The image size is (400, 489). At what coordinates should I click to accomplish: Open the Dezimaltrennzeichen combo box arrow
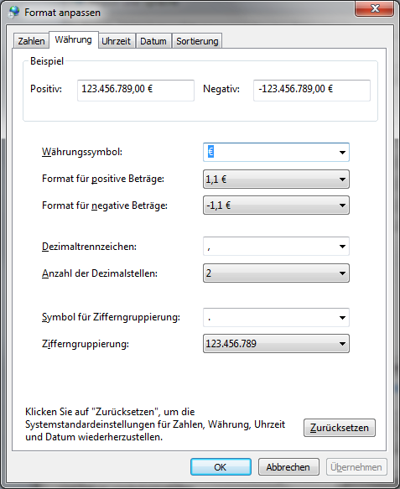[x=342, y=247]
